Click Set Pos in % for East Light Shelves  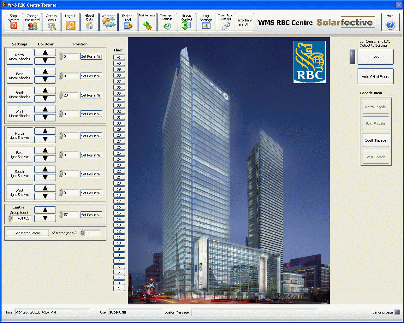(91, 155)
